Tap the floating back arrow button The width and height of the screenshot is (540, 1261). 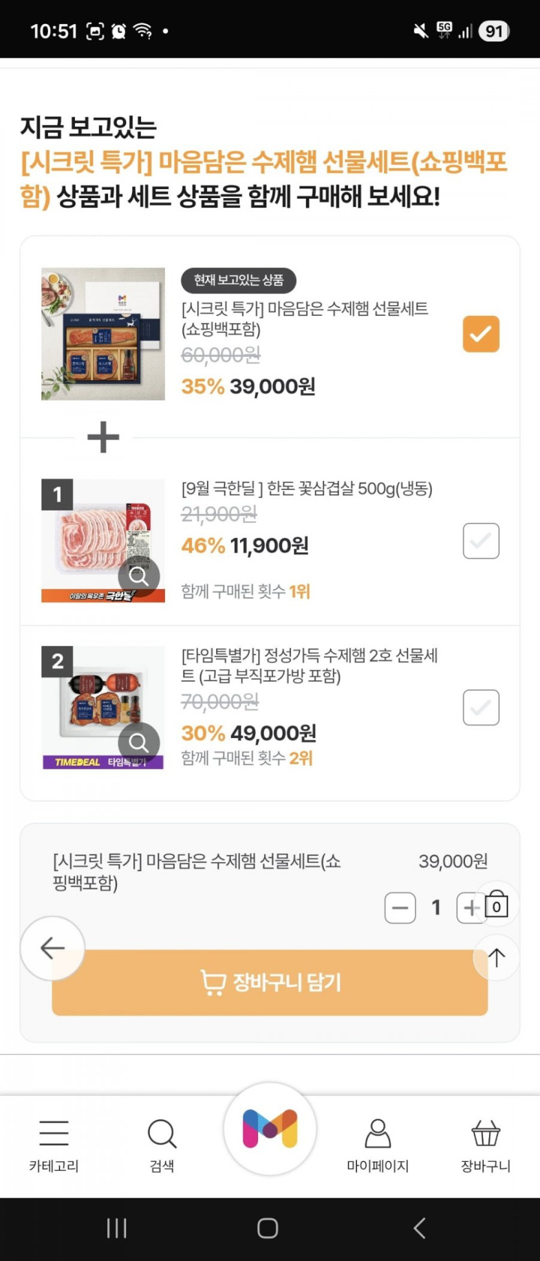pos(52,948)
